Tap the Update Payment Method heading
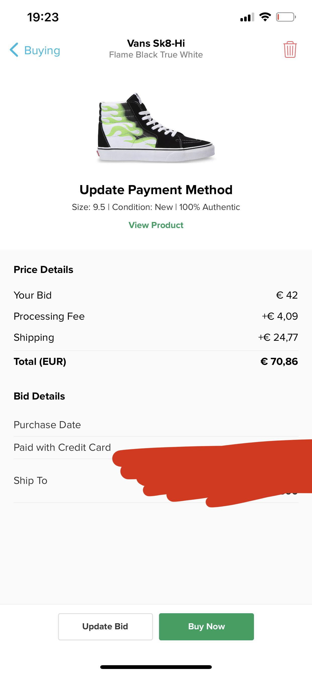 coord(156,190)
